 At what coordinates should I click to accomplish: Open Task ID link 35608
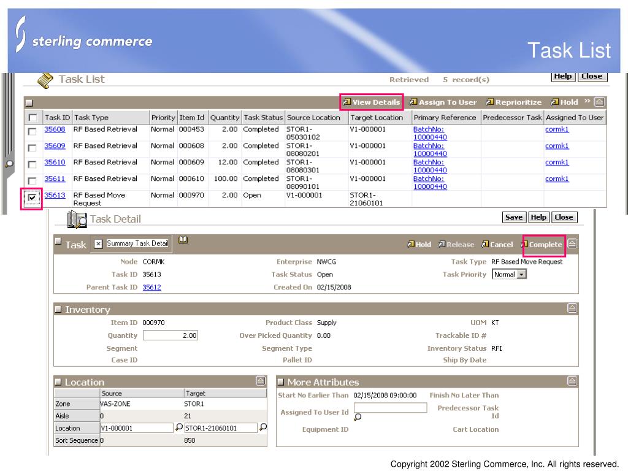pos(55,129)
